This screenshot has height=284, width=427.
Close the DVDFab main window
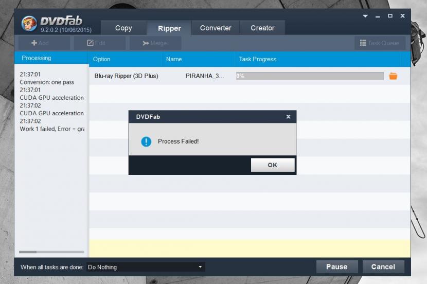point(402,16)
